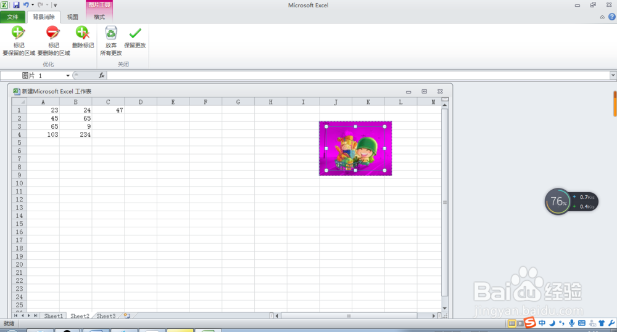This screenshot has width=617, height=332.
Task: Click the 中 Chinese input mode icon
Action: coord(542,323)
